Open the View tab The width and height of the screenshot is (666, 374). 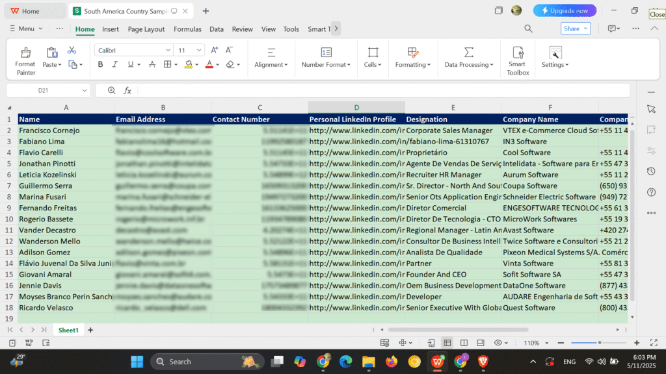268,29
